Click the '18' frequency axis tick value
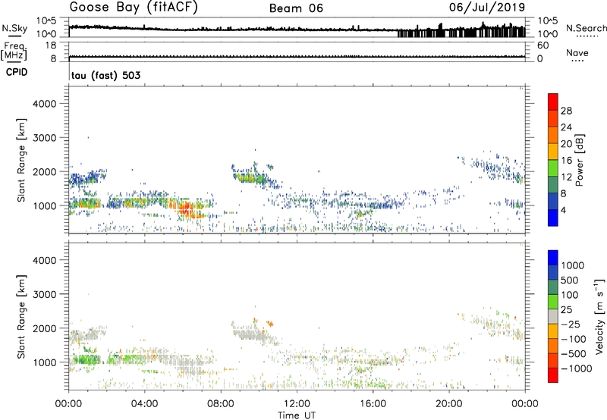 tap(51, 45)
